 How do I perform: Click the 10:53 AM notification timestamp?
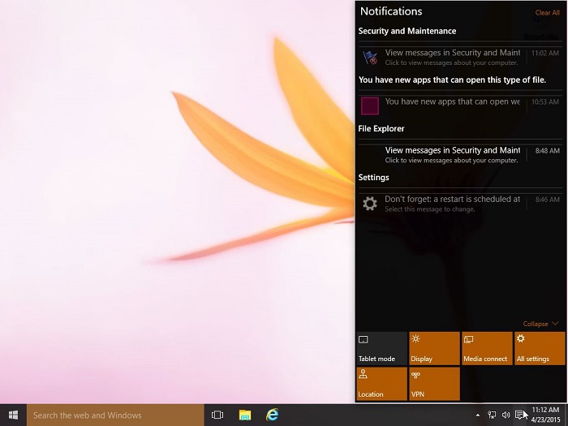coord(544,101)
